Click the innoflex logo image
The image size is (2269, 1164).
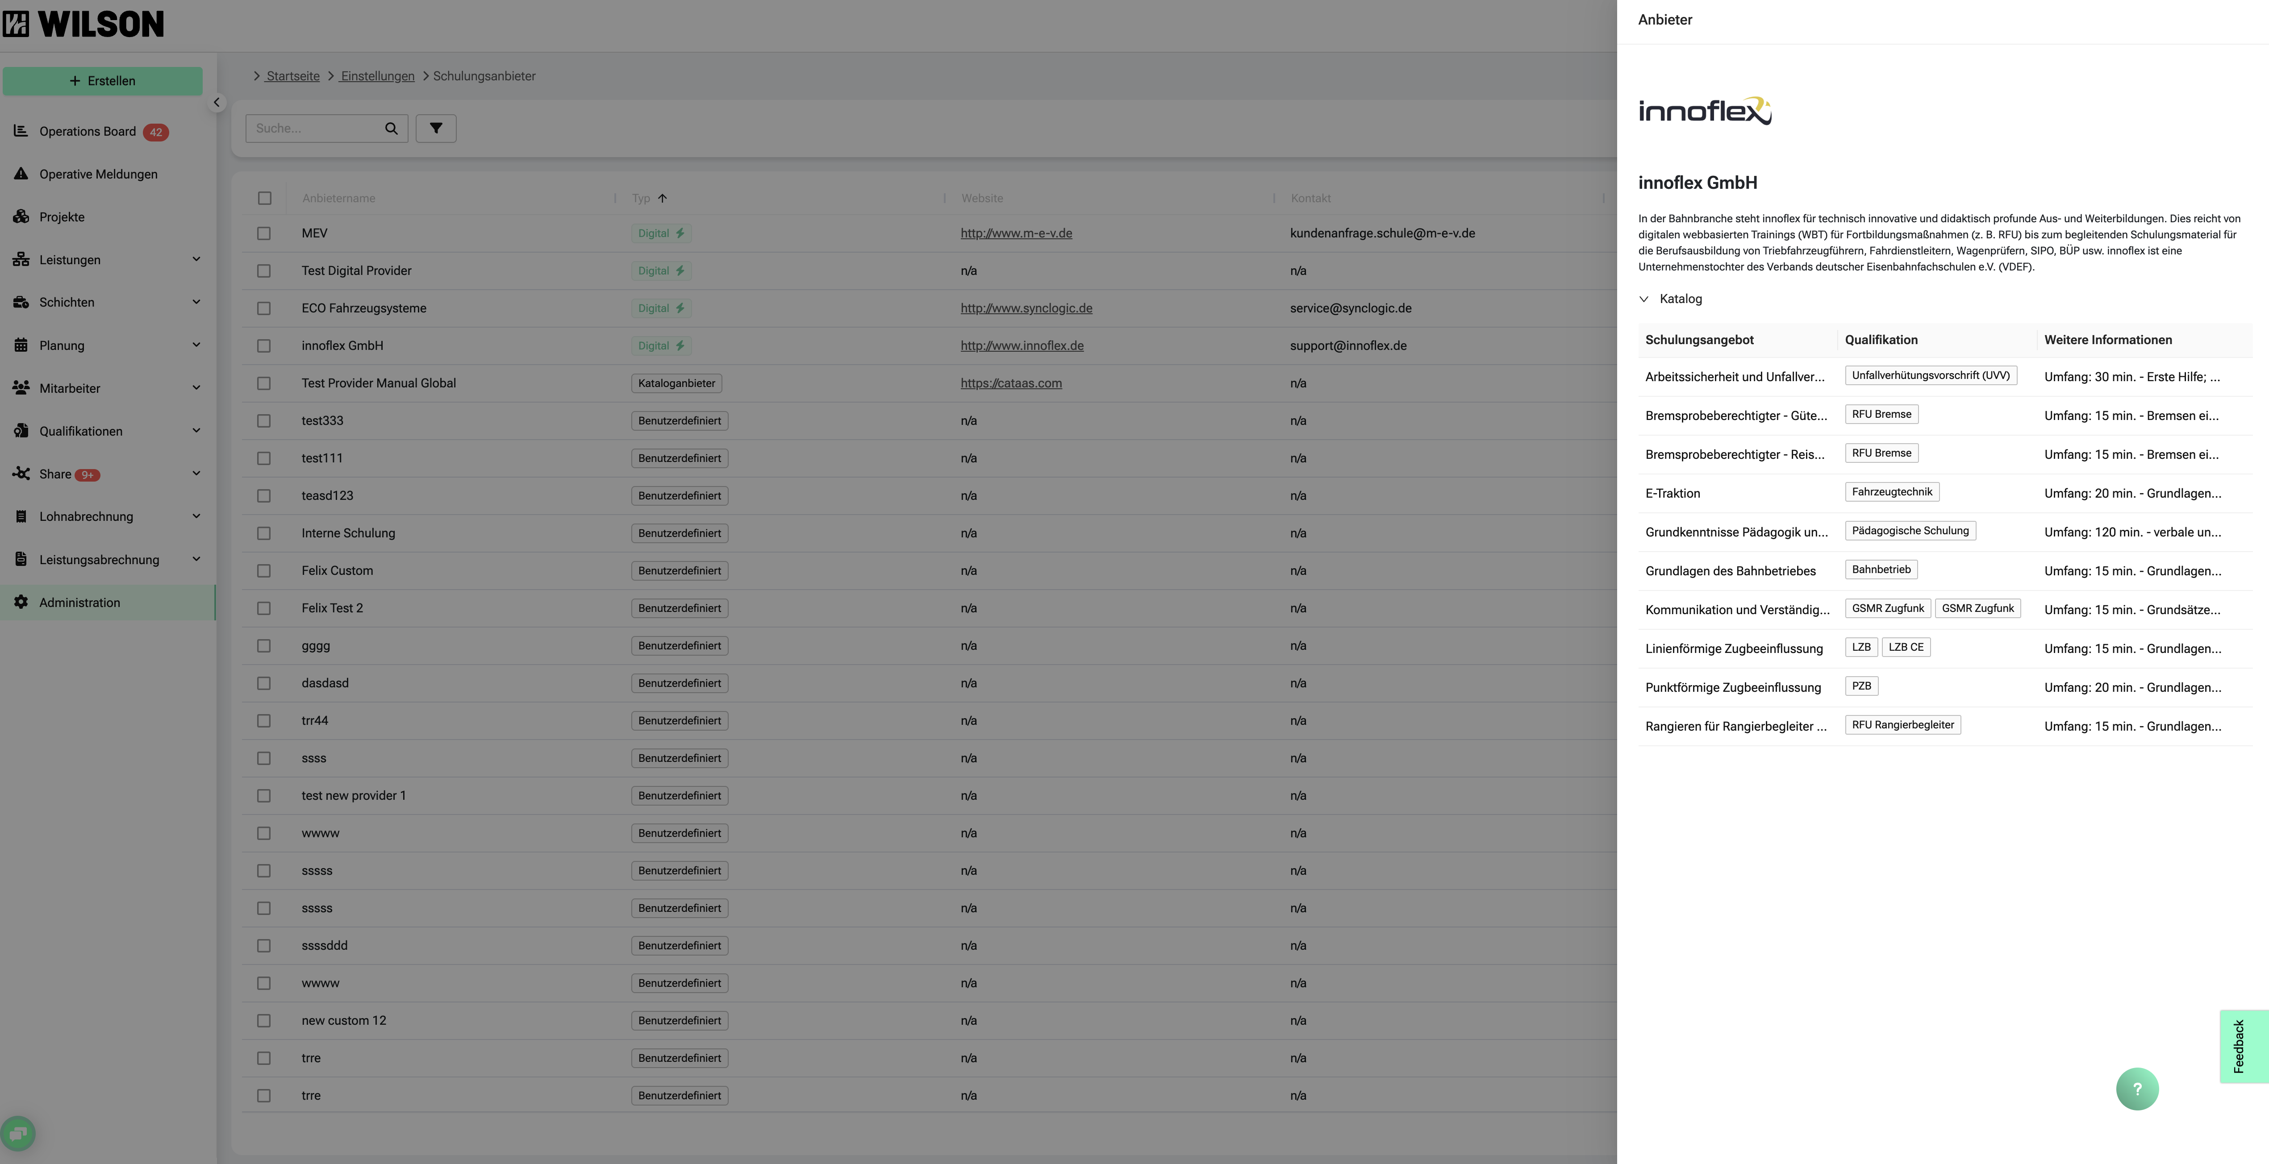coord(1704,111)
